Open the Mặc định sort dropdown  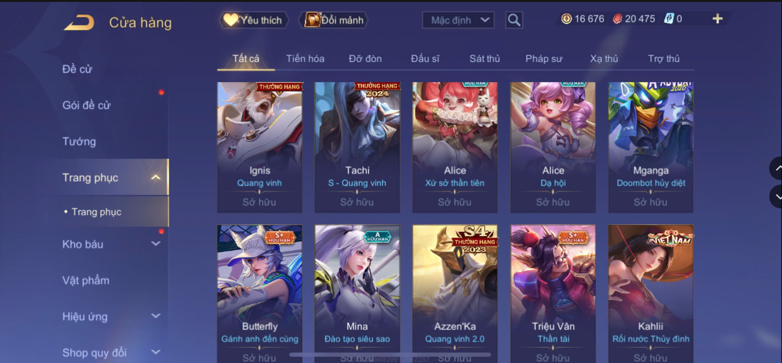click(458, 20)
